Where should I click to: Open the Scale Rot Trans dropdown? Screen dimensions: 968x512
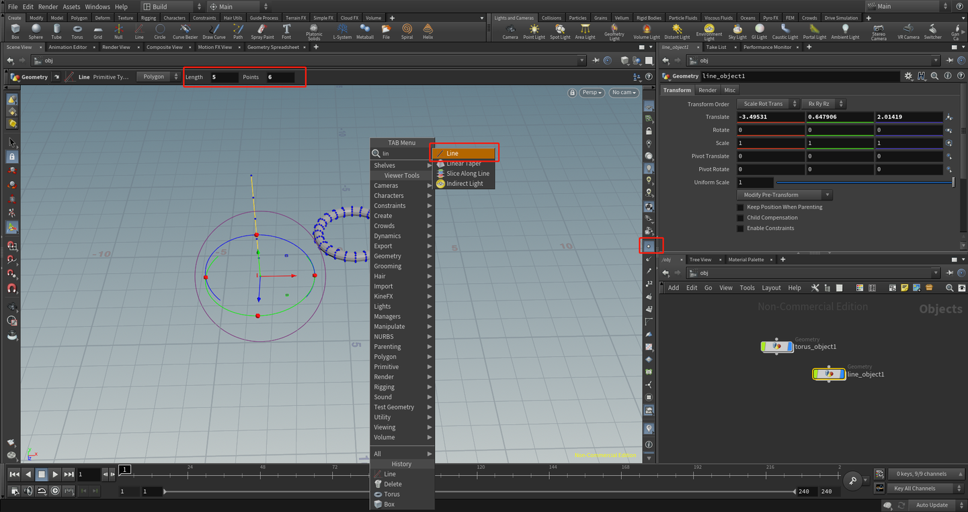tap(768, 104)
